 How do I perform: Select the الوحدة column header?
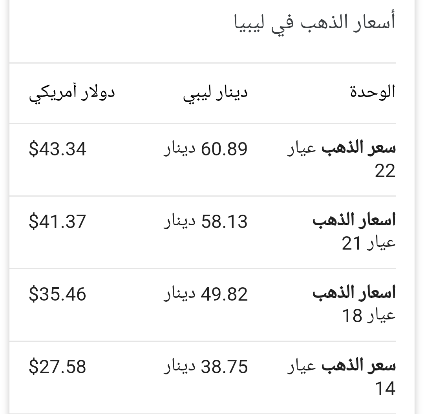(x=373, y=91)
